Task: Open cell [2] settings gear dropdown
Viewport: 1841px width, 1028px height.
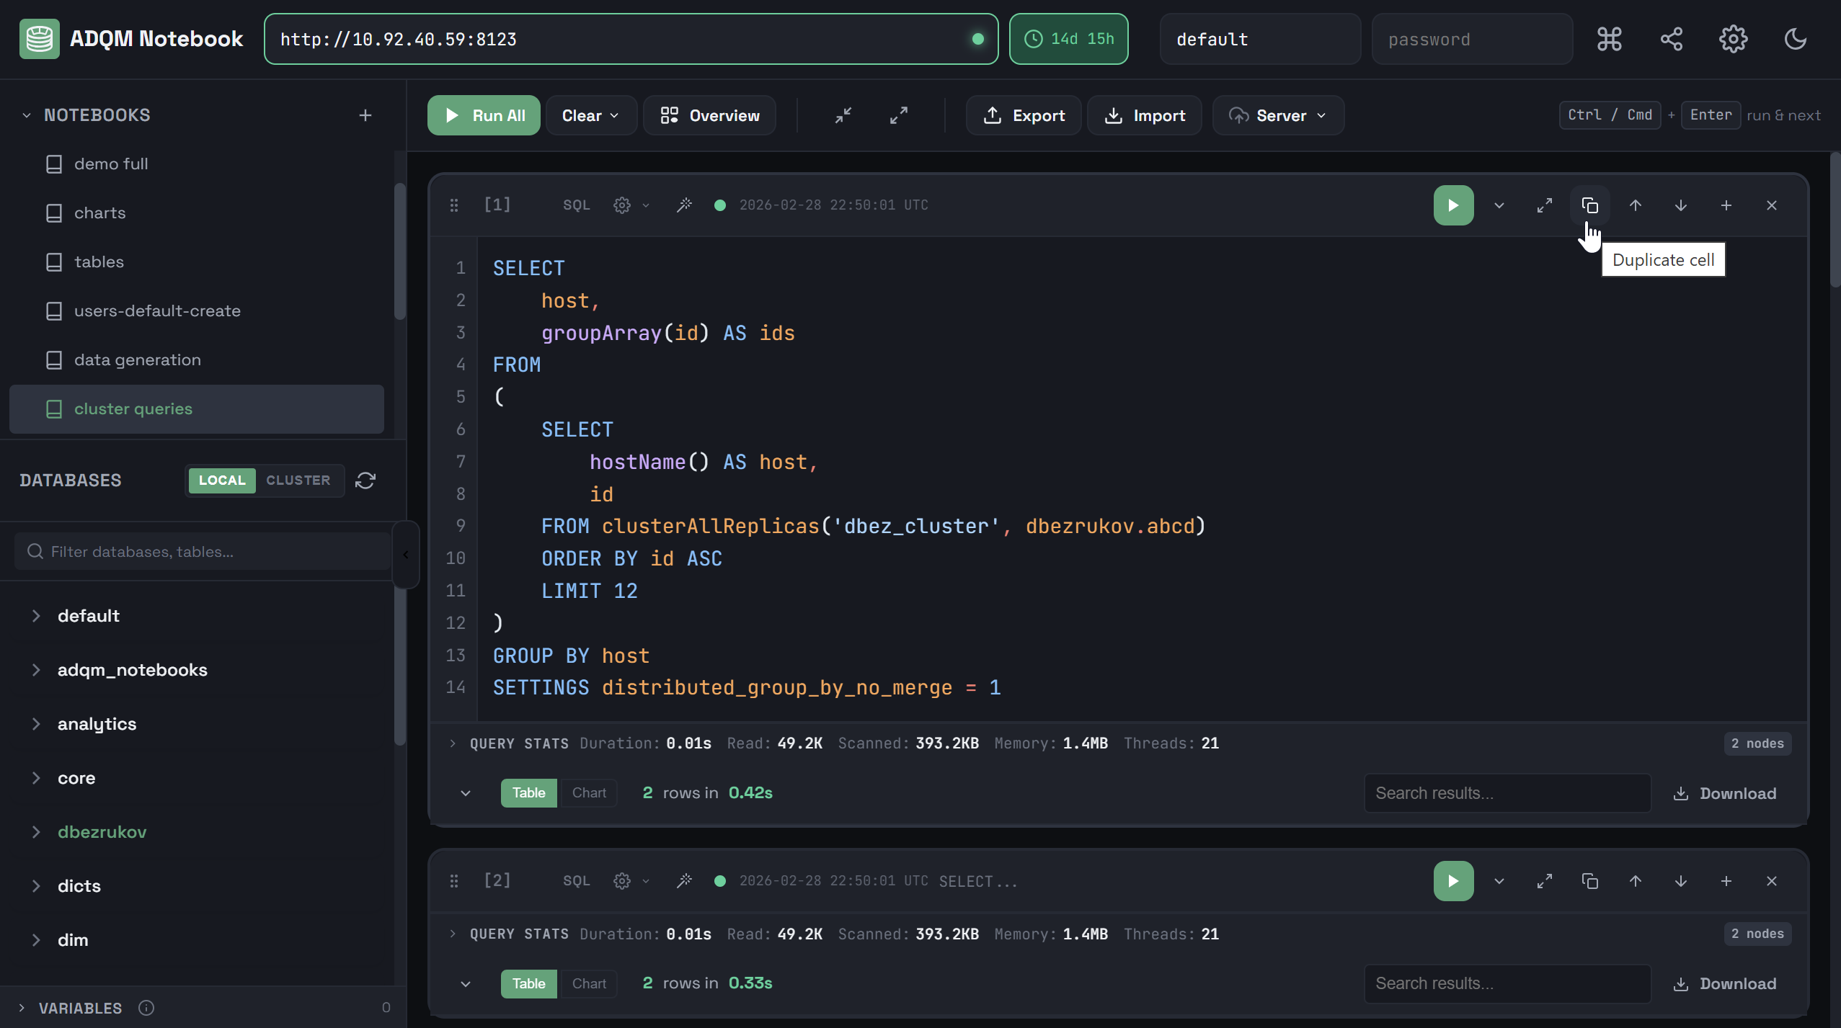Action: coord(631,881)
